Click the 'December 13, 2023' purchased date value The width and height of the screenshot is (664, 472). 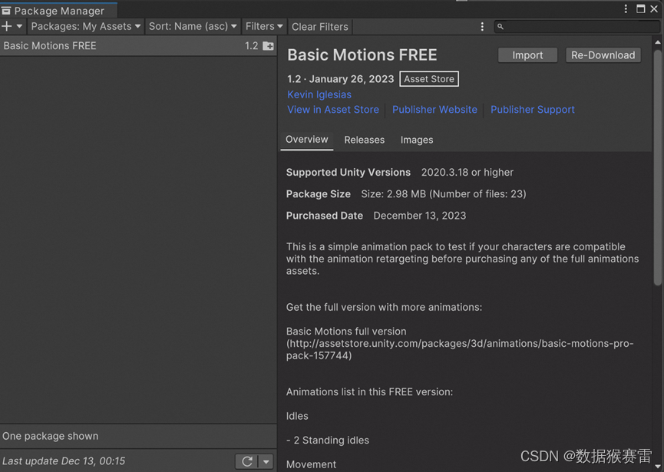(420, 216)
